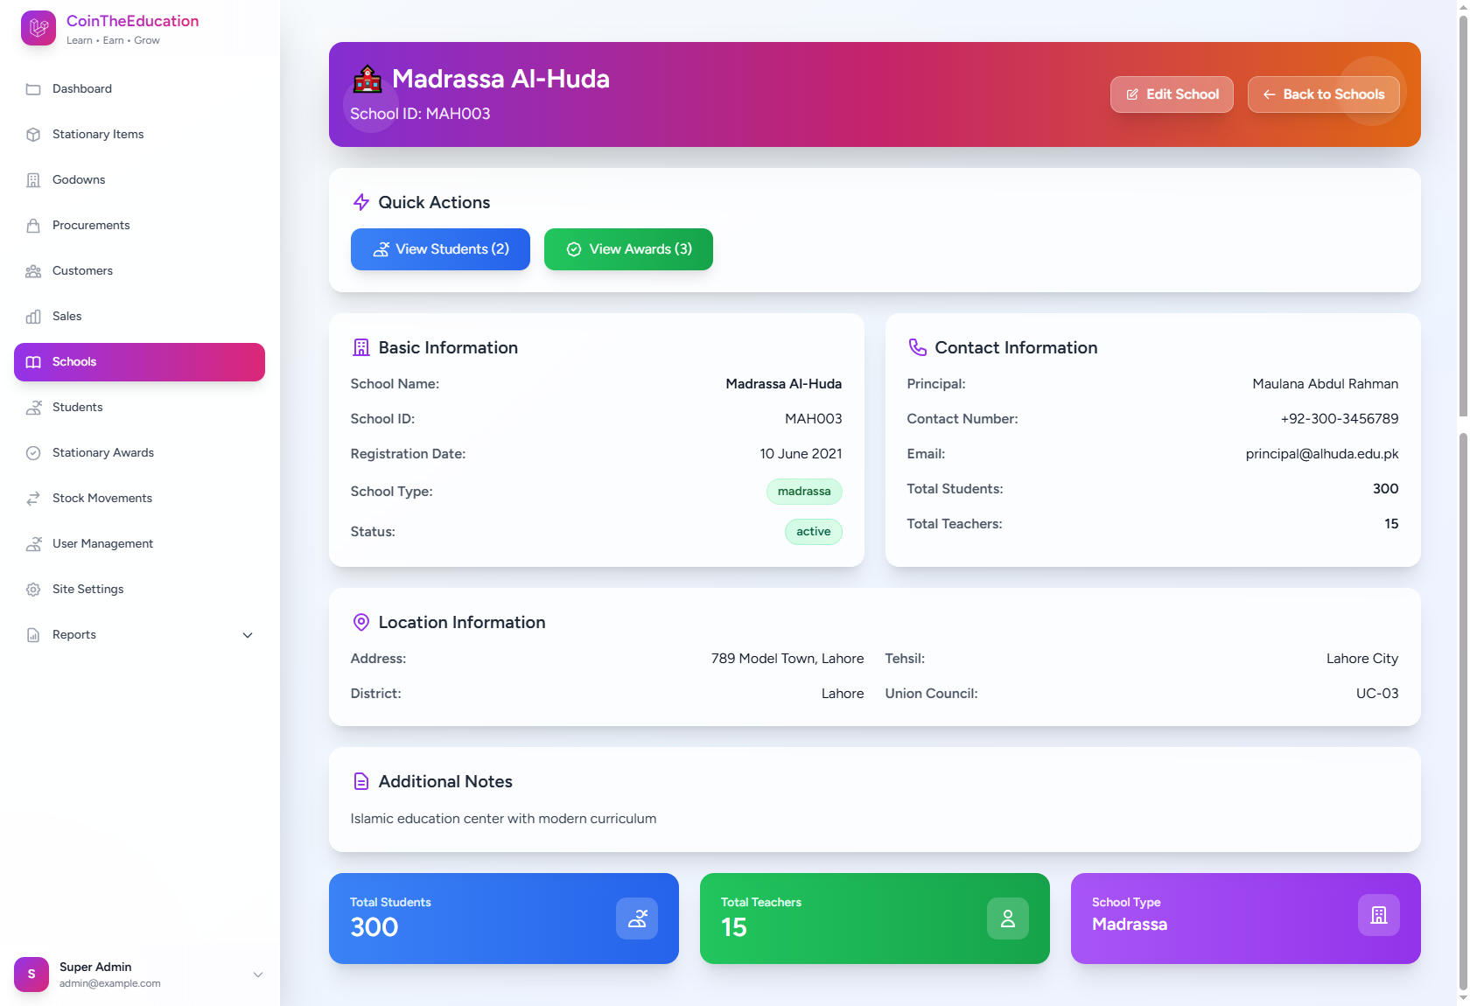Click the Site Settings gear icon

pyautogui.click(x=33, y=590)
